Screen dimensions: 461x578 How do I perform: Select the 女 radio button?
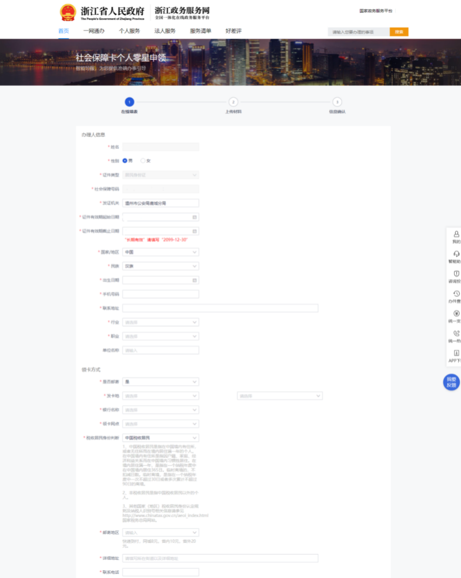point(143,161)
